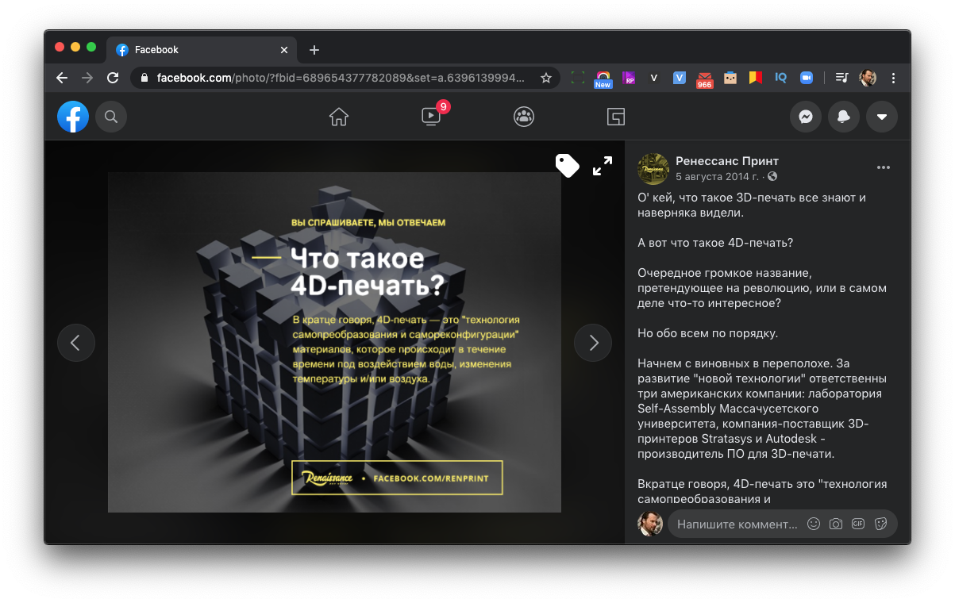Open the dark V extension
This screenshot has height=603, width=955.
tap(654, 78)
